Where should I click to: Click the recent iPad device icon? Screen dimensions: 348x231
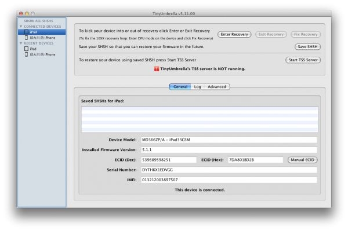[27, 49]
